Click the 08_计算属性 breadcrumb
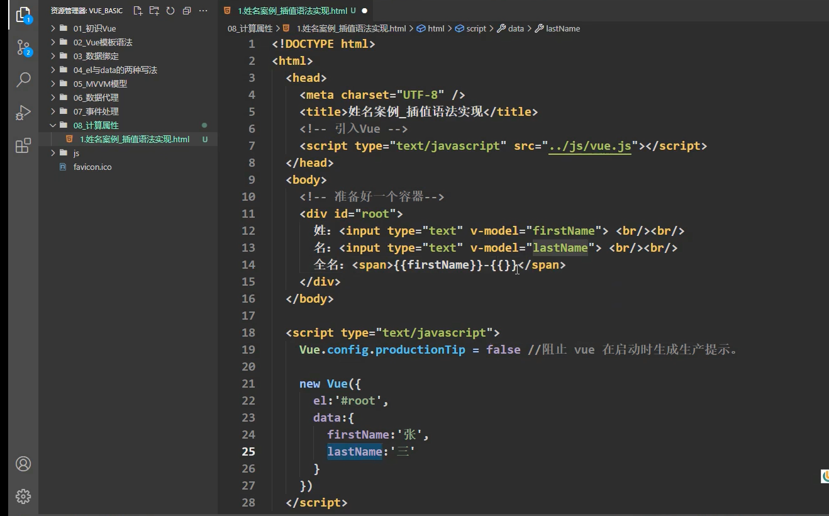Image resolution: width=829 pixels, height=516 pixels. click(x=250, y=28)
